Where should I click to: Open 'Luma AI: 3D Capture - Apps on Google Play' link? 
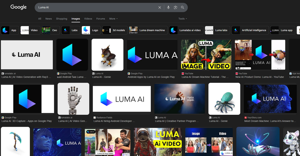(27, 121)
